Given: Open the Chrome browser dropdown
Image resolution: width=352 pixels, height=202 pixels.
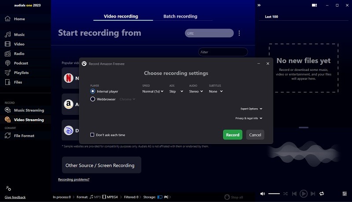Looking at the screenshot, I should pyautogui.click(x=127, y=99).
